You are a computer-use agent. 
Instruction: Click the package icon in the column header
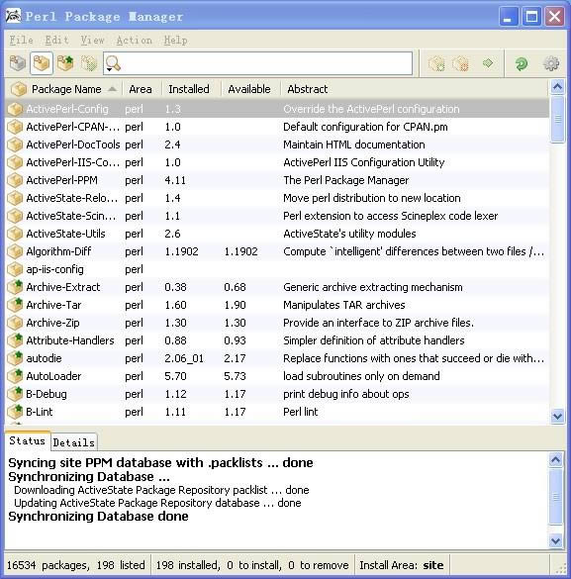point(19,89)
